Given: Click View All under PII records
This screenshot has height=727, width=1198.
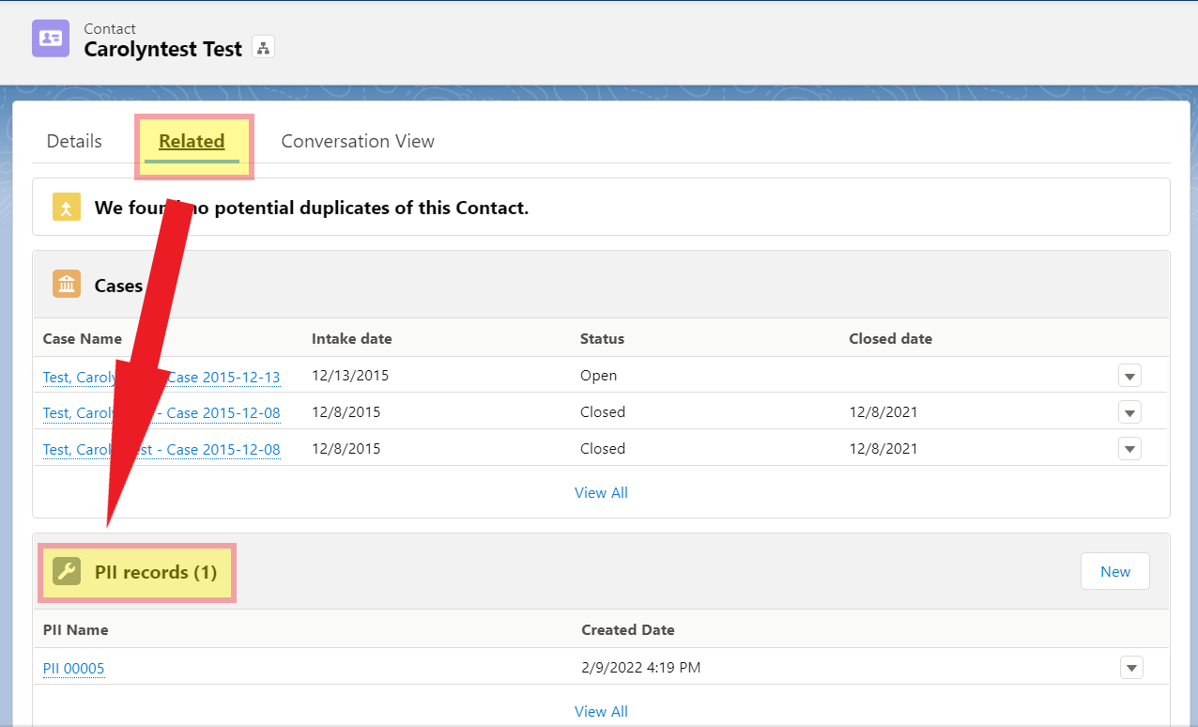Looking at the screenshot, I should (601, 712).
